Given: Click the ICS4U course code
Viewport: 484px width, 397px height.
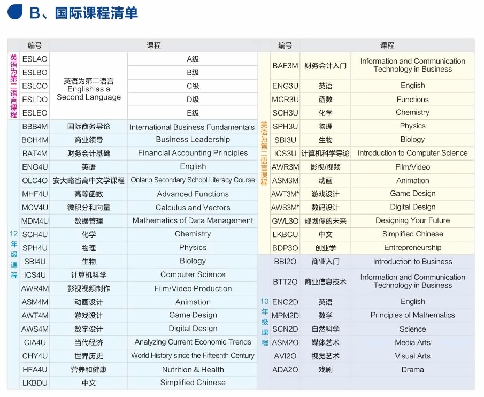Looking at the screenshot, I should 35,275.
